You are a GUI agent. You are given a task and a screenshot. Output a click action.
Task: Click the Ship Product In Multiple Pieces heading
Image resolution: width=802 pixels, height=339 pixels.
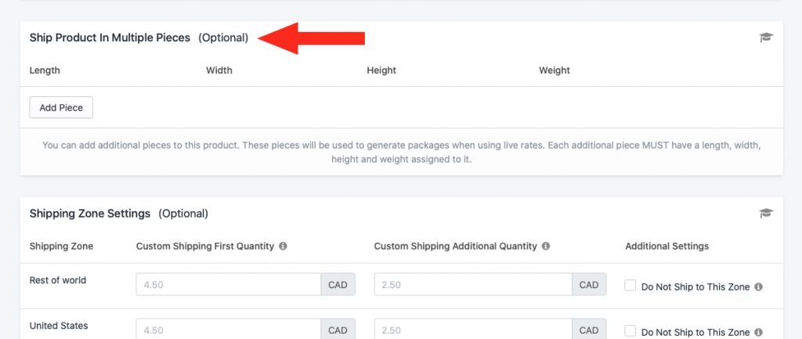[110, 38]
